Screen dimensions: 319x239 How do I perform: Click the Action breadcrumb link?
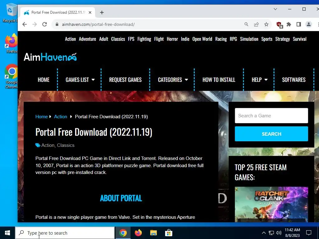60,117
